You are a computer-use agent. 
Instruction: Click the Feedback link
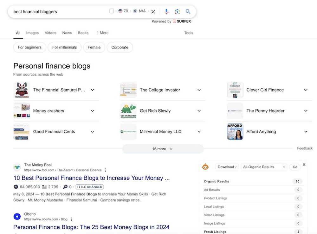tap(305, 148)
